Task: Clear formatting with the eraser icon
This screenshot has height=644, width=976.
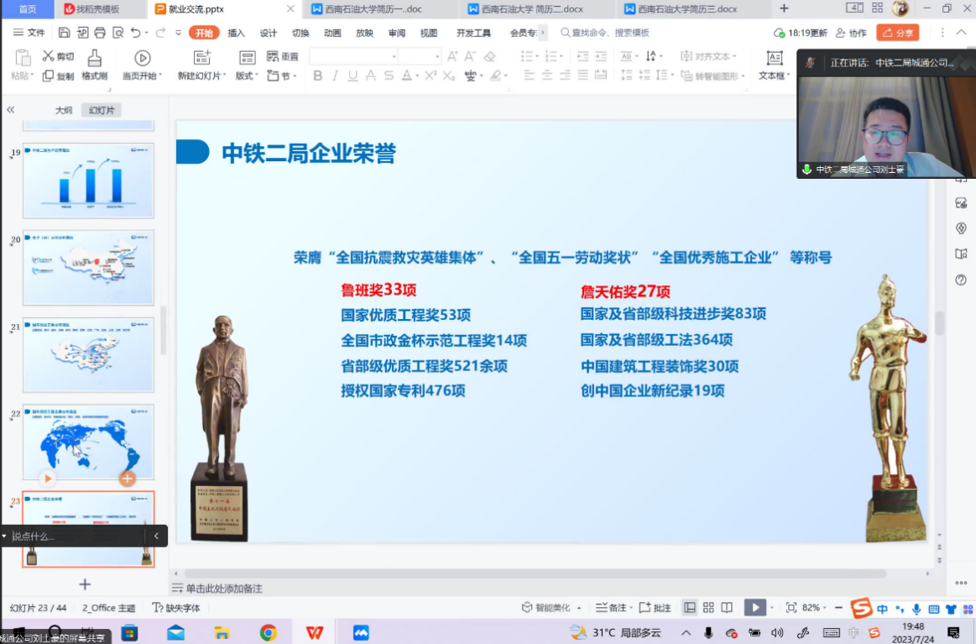Action: pos(490,56)
